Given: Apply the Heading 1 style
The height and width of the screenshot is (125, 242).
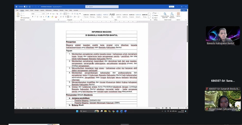Looking at the screenshot, I should click(x=99, y=15).
